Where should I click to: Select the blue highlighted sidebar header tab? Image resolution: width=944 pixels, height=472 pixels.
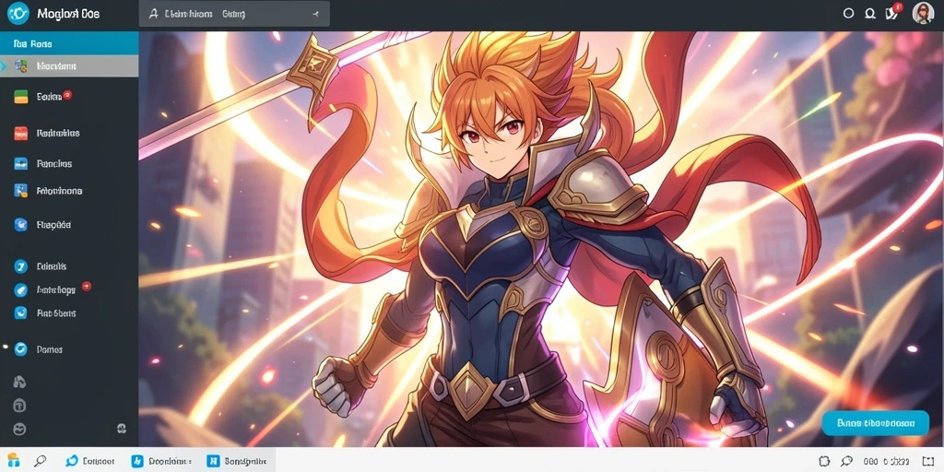[x=69, y=43]
